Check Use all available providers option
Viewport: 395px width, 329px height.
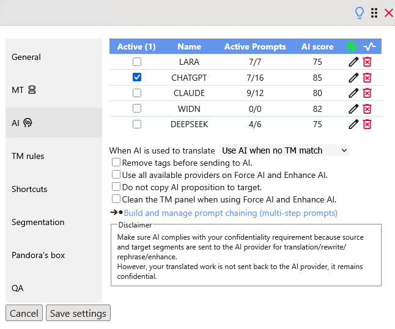pyautogui.click(x=116, y=174)
